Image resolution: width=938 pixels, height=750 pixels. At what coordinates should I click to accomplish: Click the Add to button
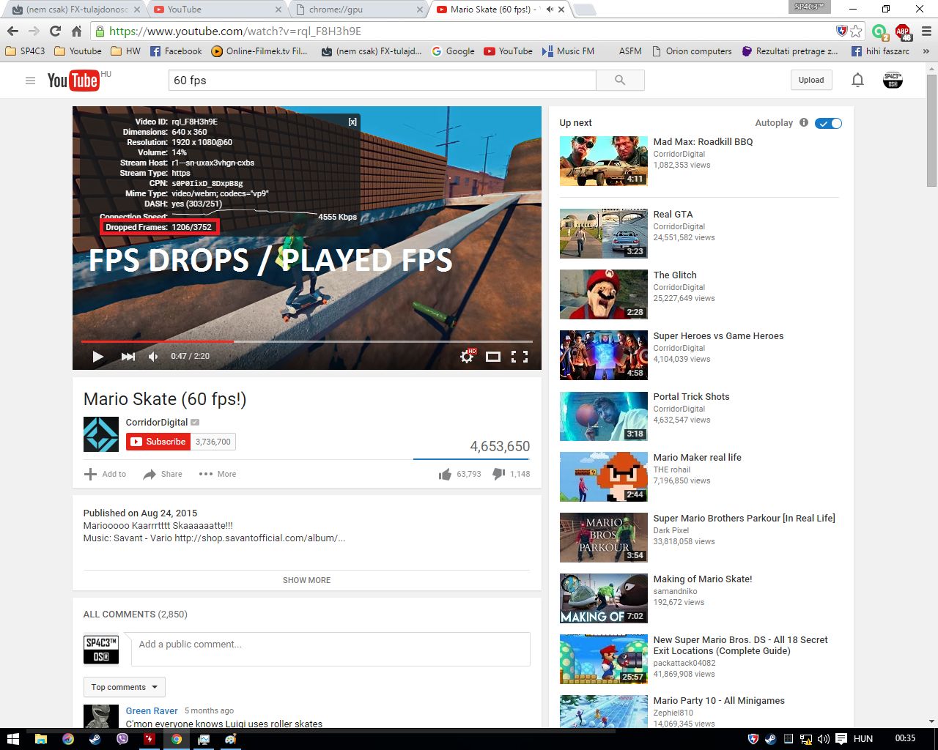click(106, 475)
